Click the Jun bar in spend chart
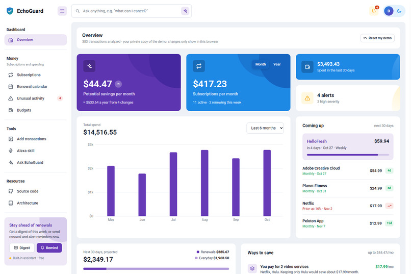 [x=142, y=195]
